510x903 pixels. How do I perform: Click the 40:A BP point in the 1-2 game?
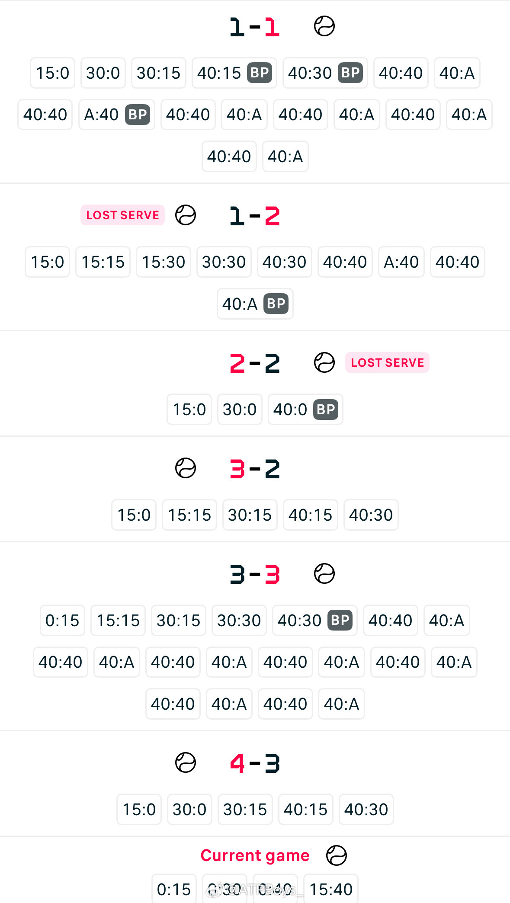pos(255,304)
